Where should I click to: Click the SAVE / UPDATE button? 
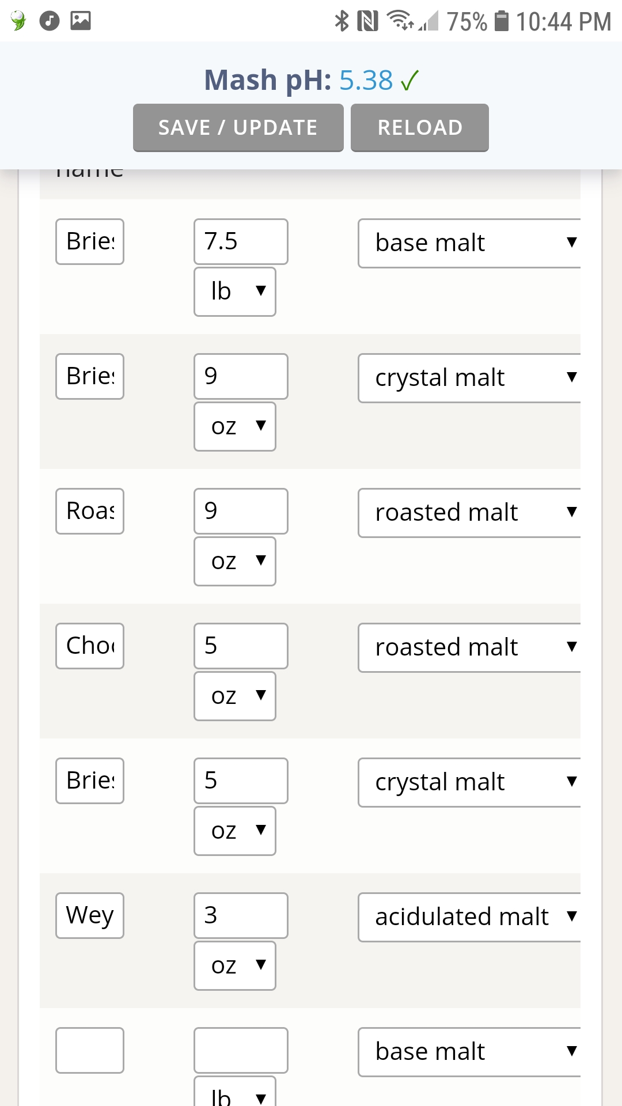[x=238, y=127]
